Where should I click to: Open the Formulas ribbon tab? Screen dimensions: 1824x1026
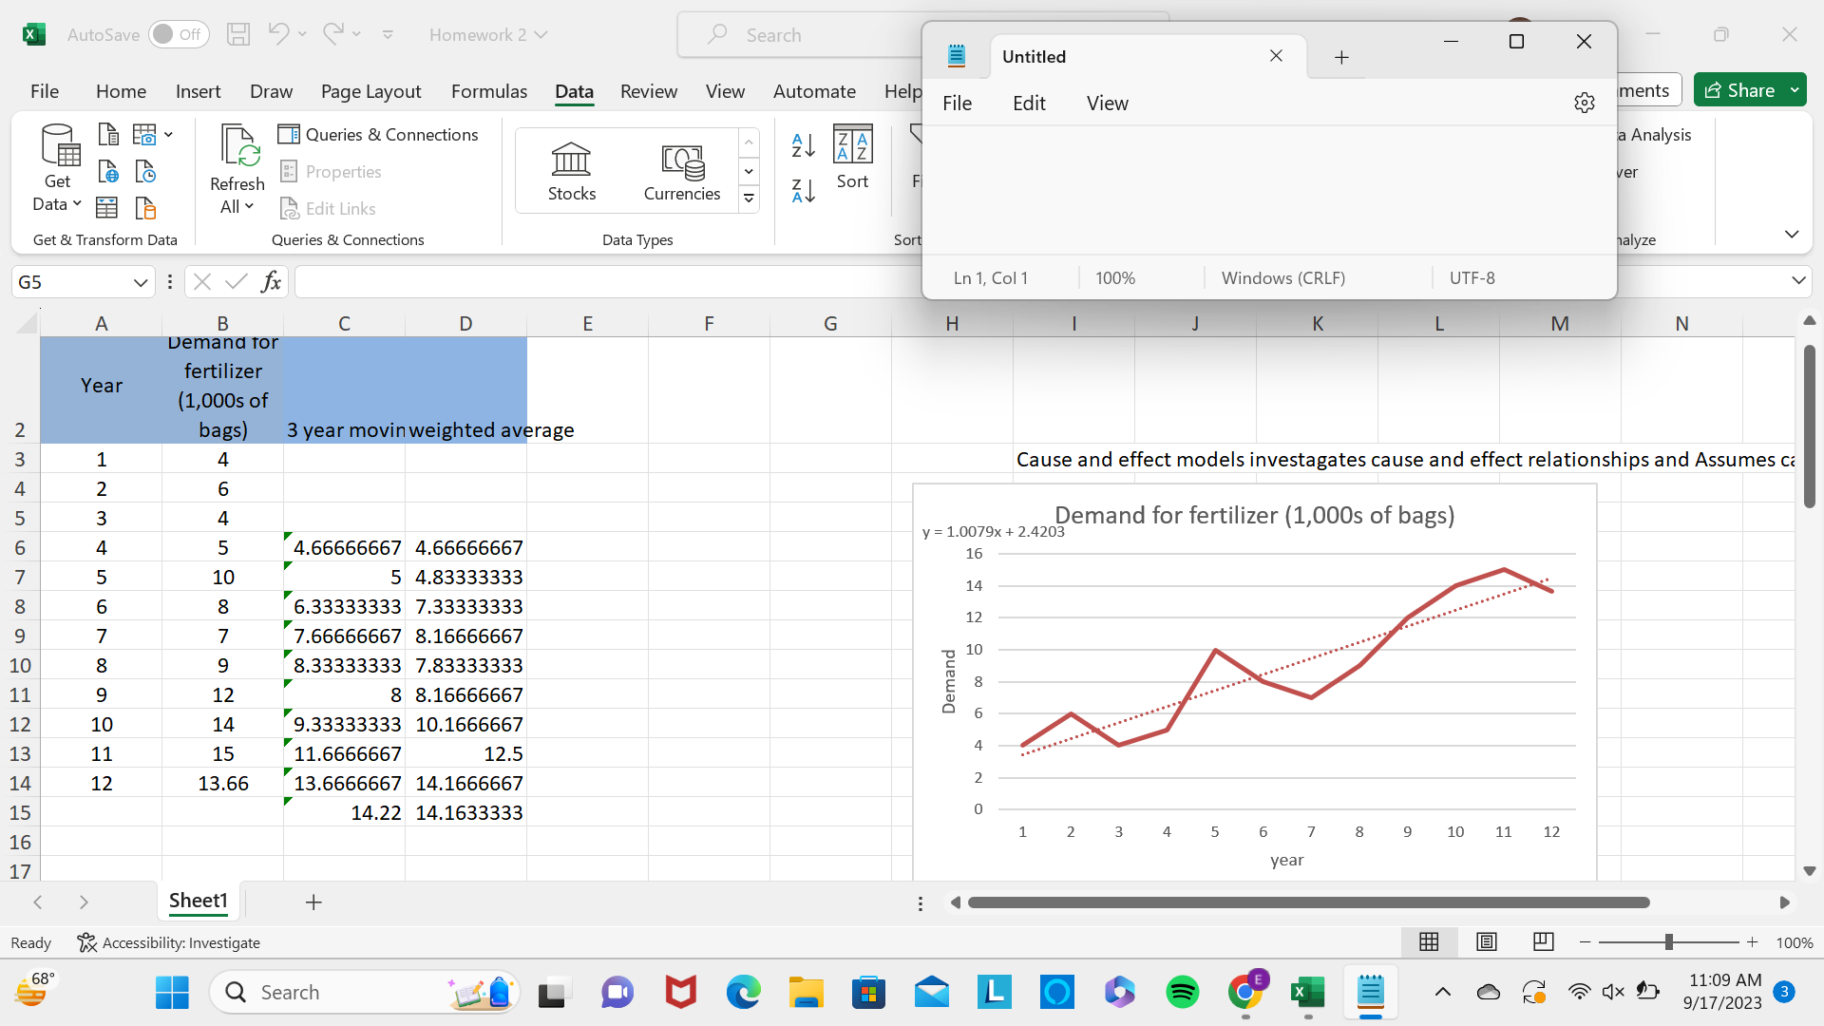[x=488, y=91]
